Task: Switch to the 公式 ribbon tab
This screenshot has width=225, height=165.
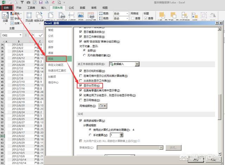Action: tap(71, 7)
